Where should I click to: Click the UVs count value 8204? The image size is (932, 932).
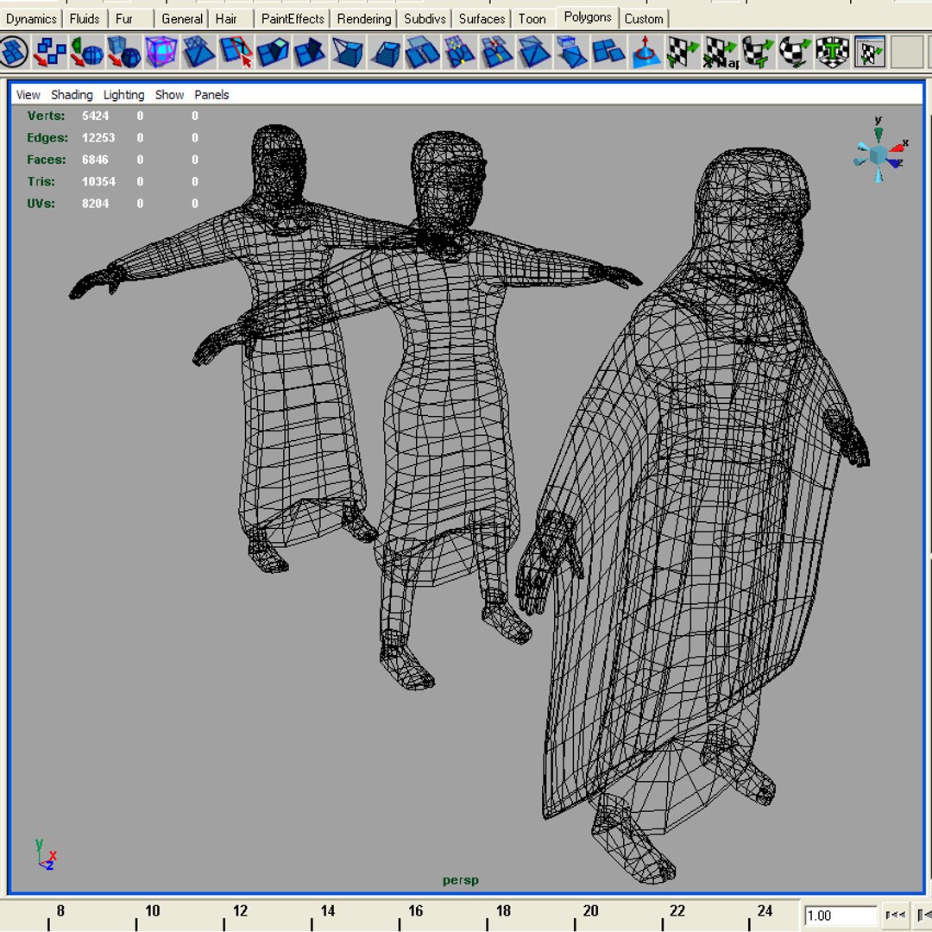click(x=95, y=204)
